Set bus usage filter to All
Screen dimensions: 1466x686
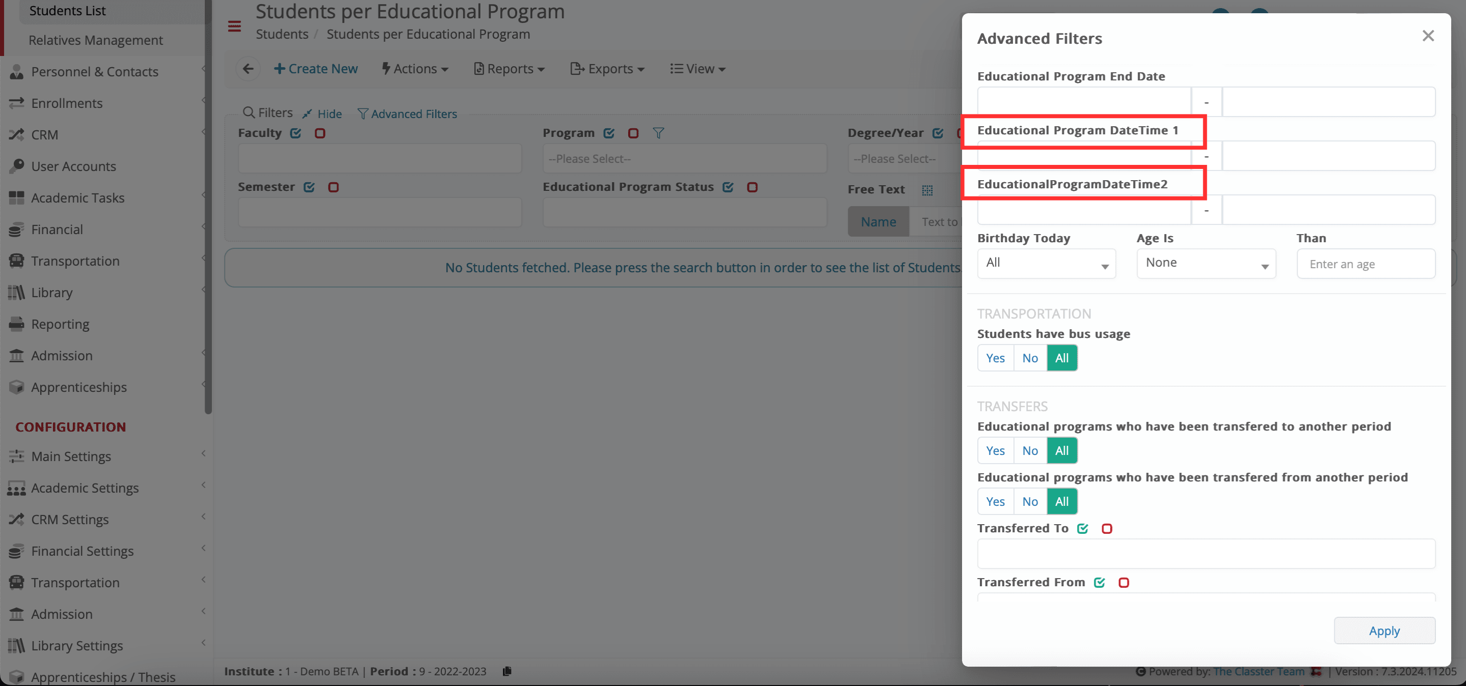[x=1062, y=358]
